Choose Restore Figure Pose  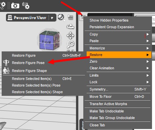point(44,63)
